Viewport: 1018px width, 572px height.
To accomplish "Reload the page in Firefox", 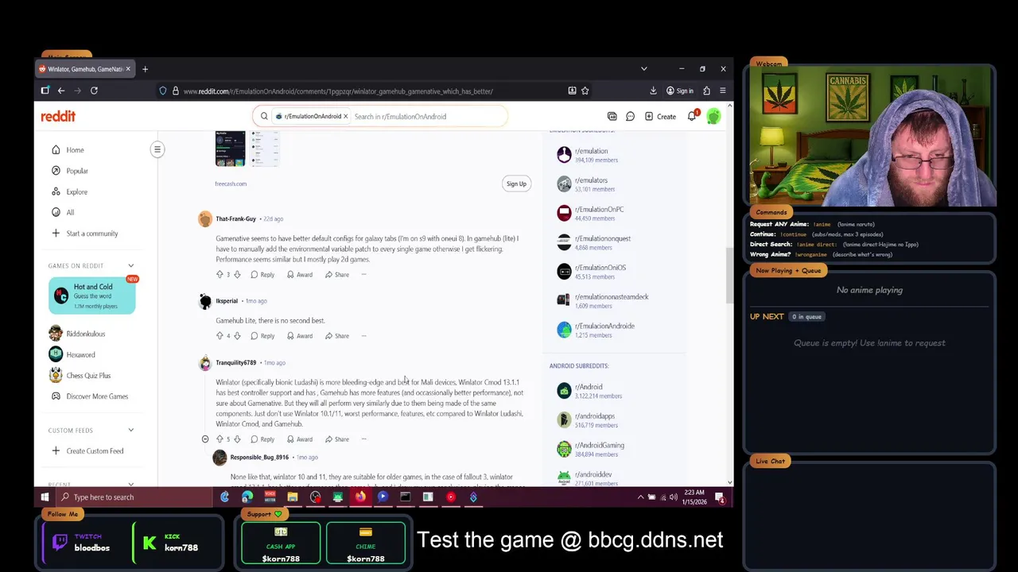I will [x=94, y=91].
